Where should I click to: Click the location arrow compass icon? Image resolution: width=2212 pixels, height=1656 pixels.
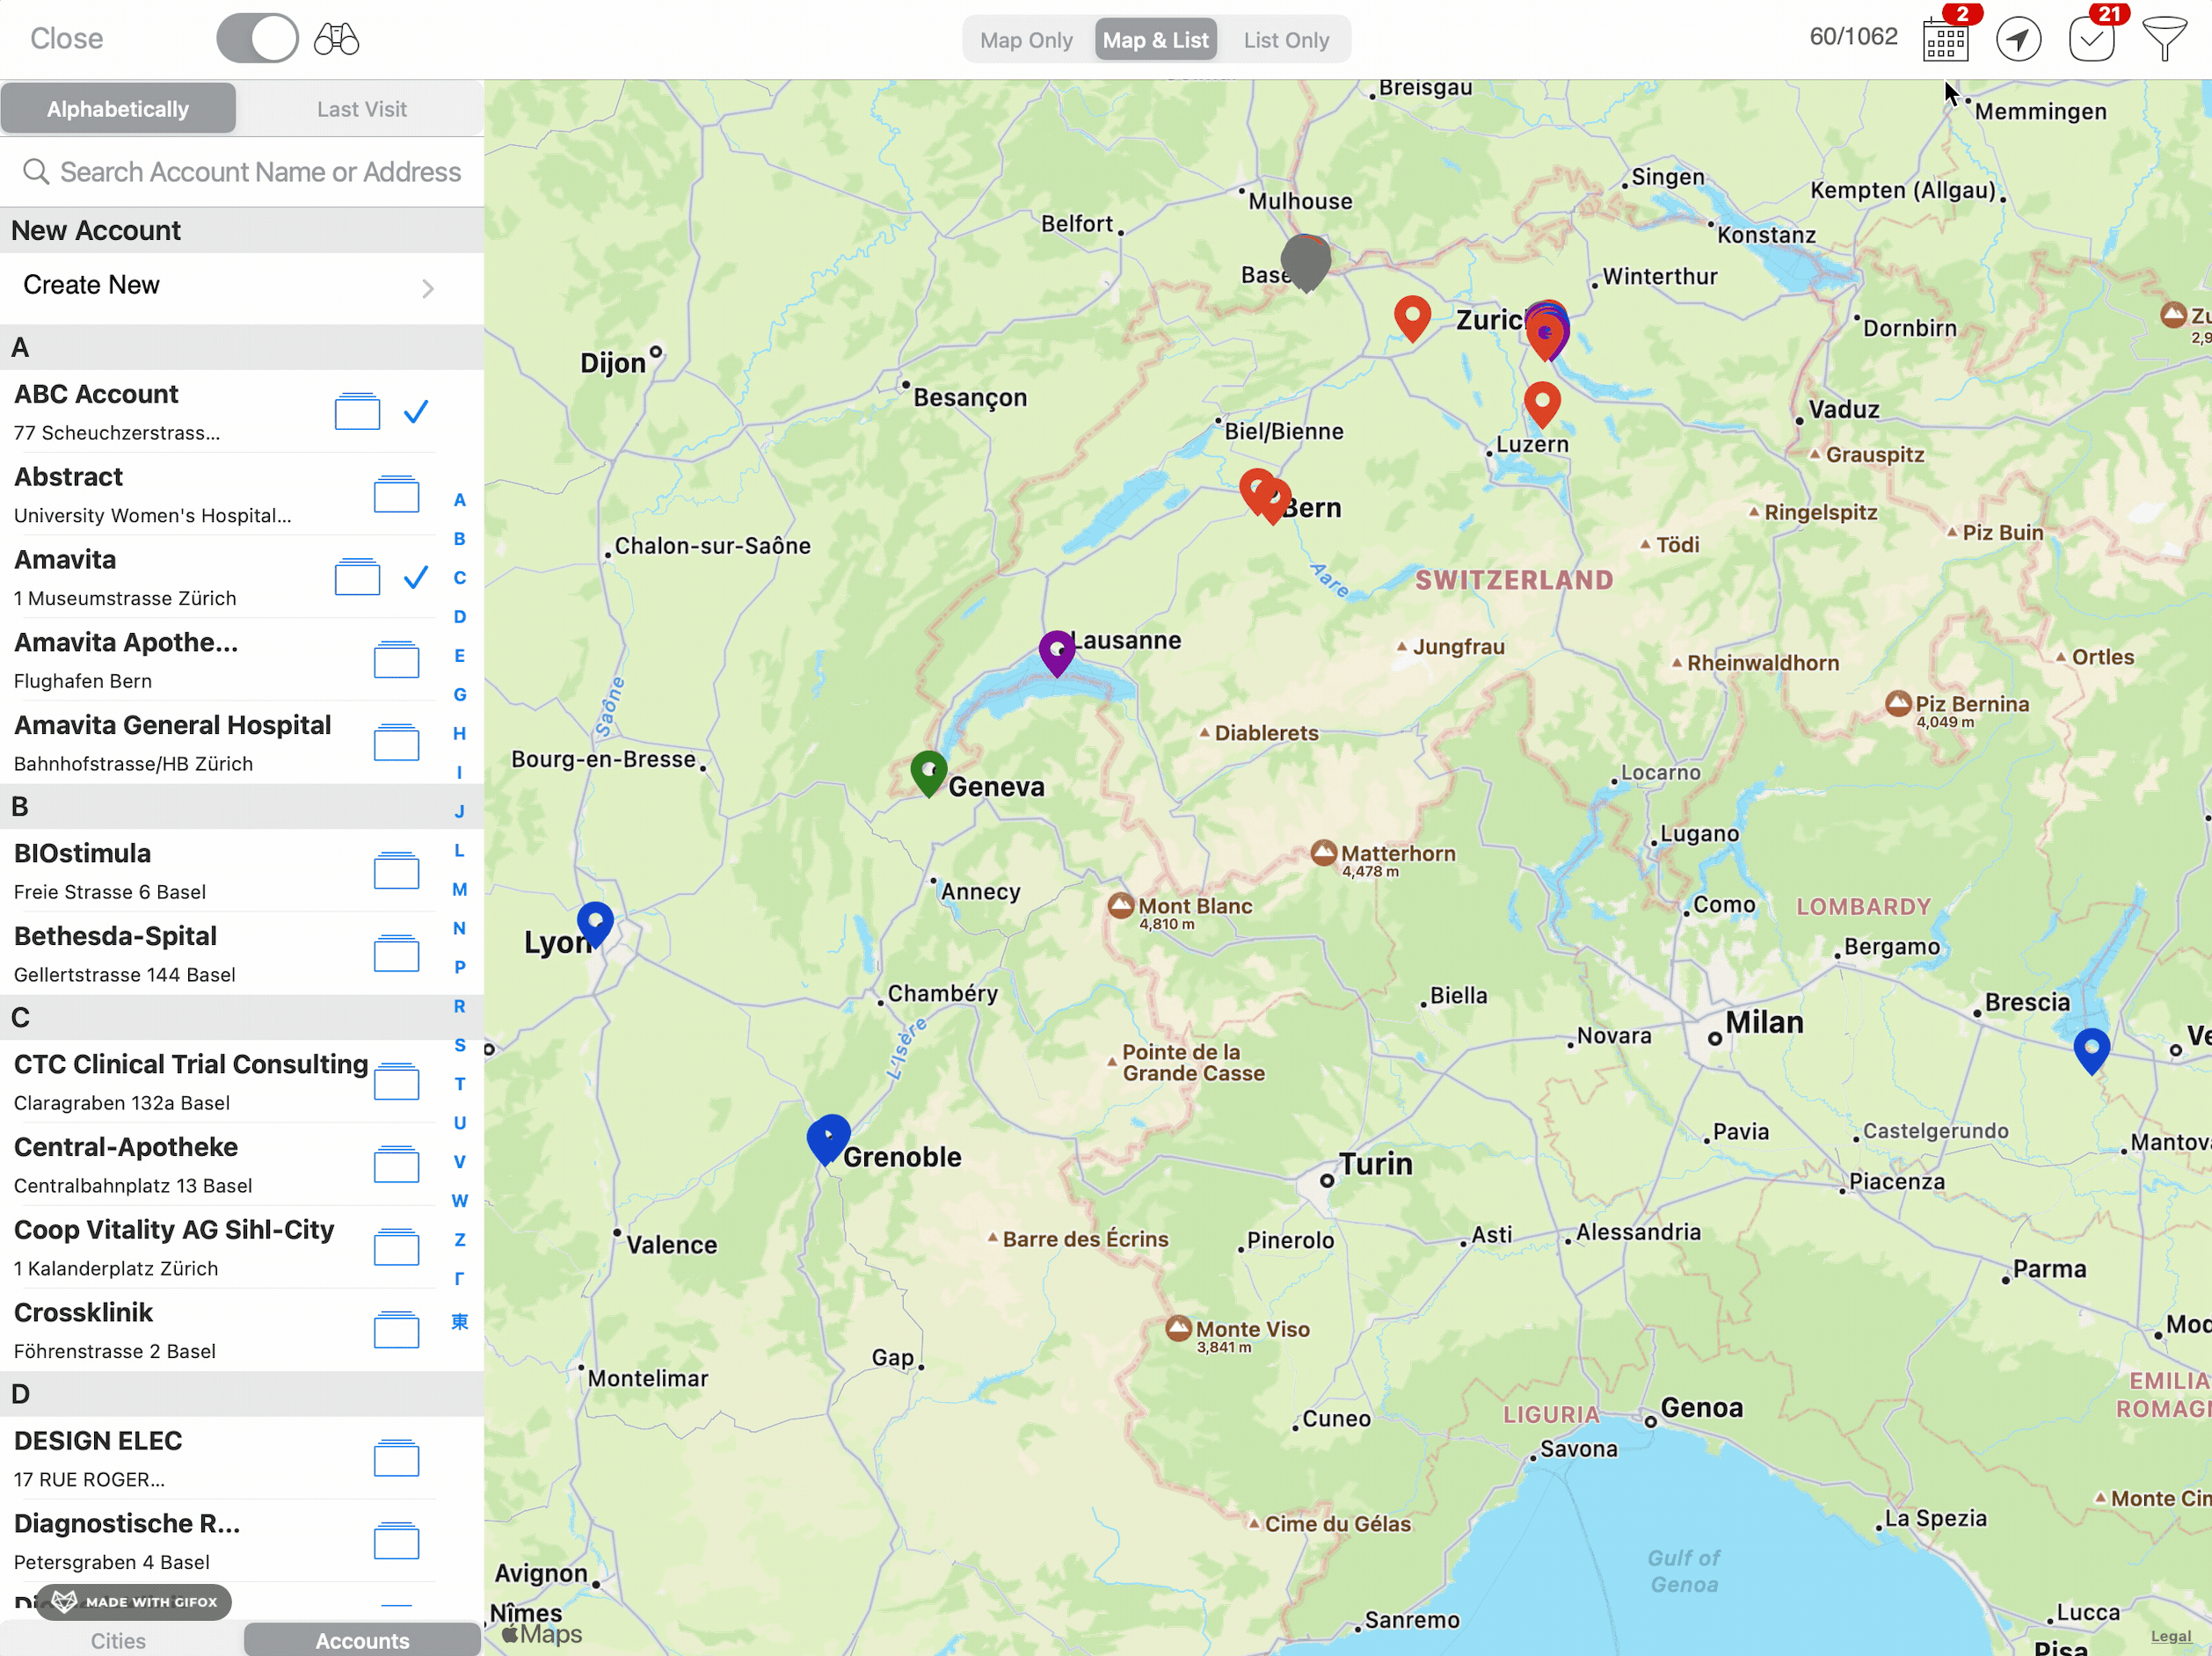click(2018, 39)
